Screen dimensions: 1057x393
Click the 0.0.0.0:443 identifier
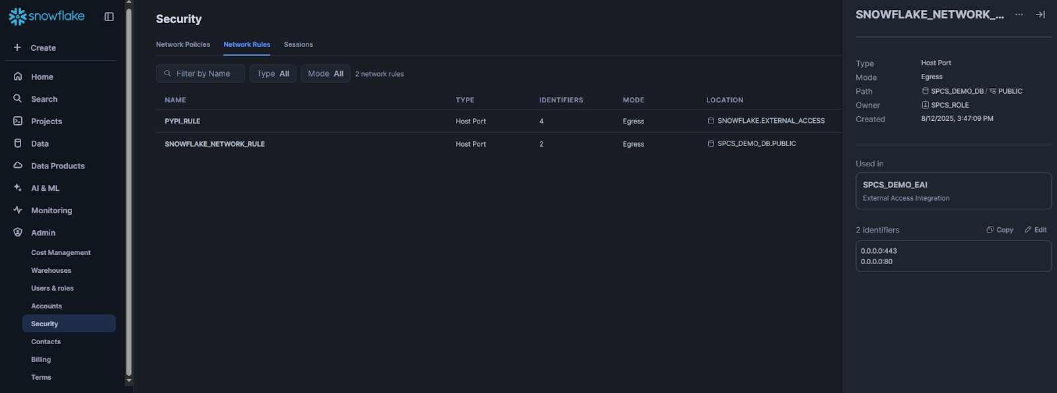click(x=879, y=251)
